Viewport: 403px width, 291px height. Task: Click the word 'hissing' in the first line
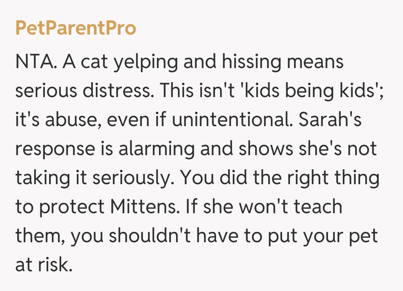coord(251,62)
